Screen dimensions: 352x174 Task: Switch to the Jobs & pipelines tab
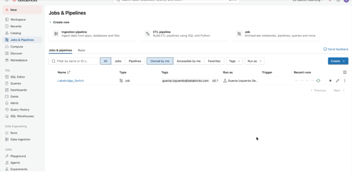click(x=60, y=50)
